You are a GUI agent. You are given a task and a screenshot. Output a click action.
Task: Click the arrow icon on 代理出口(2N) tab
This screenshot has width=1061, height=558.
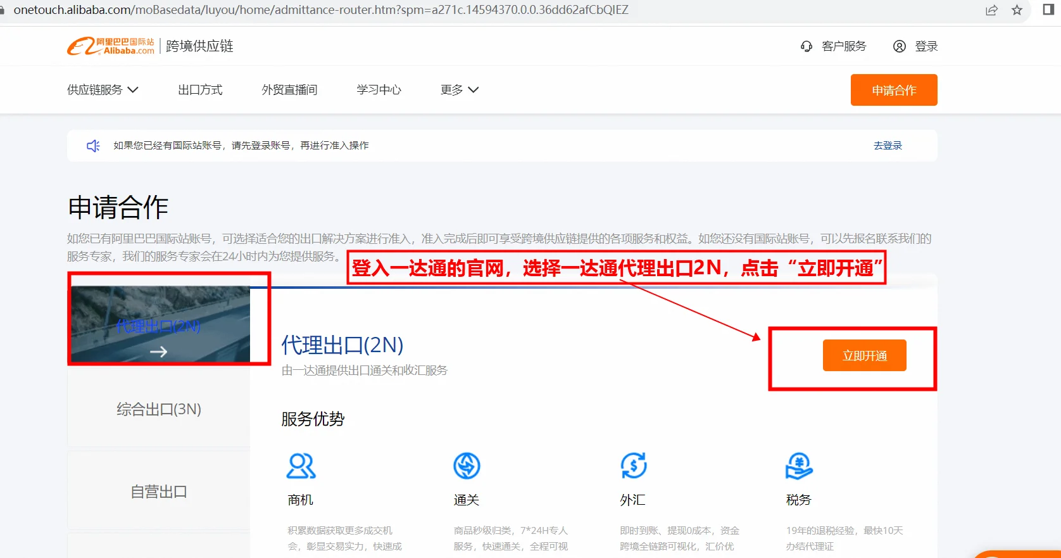(159, 352)
